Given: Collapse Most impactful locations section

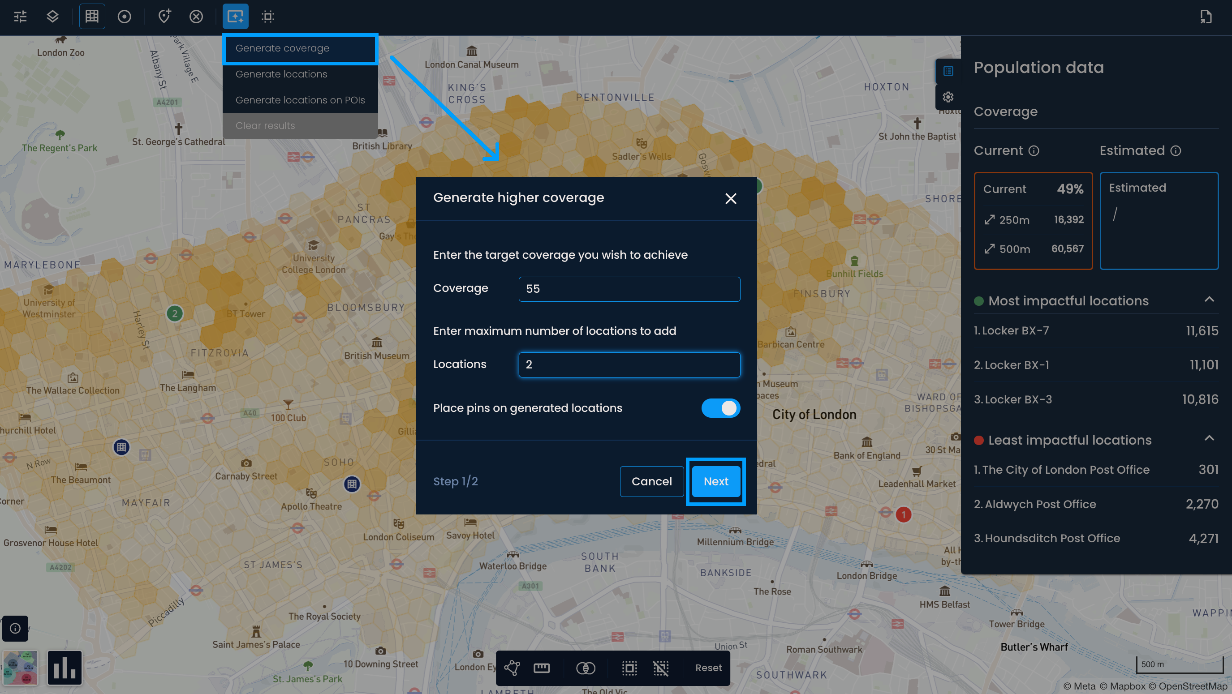Looking at the screenshot, I should [x=1209, y=300].
